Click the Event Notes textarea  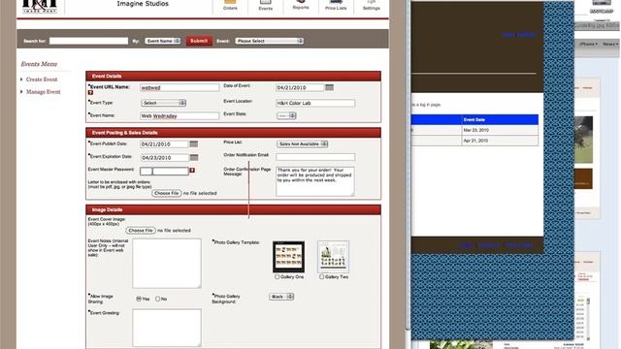(167, 263)
